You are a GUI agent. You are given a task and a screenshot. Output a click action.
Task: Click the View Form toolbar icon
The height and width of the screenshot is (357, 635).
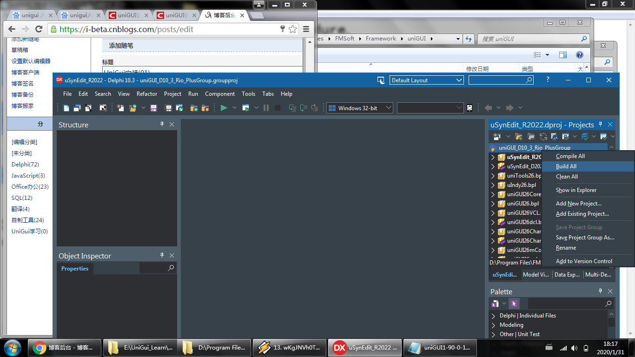(x=77, y=108)
